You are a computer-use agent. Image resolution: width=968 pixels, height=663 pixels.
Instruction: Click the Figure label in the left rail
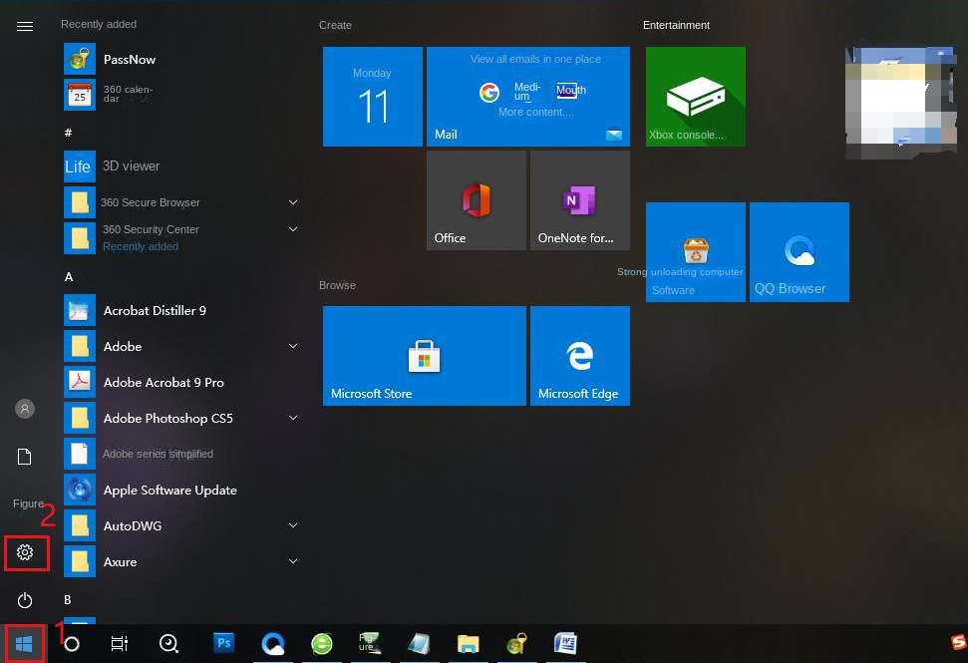[28, 503]
